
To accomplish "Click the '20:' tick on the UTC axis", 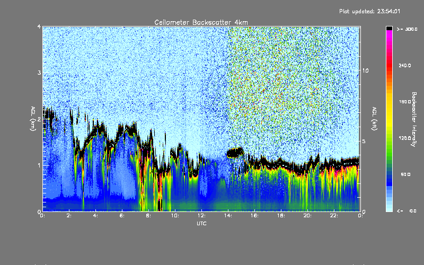I will 307,216.
